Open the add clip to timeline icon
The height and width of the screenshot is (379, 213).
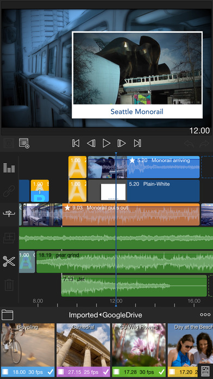point(9,238)
